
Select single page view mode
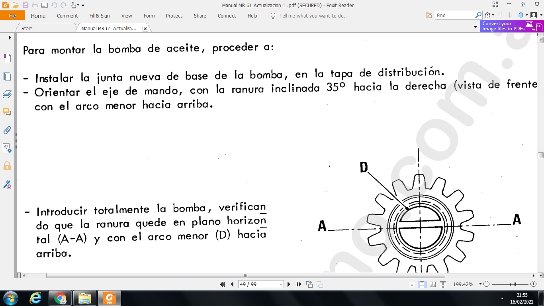(412, 284)
